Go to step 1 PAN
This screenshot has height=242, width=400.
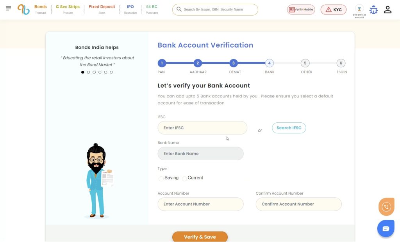pyautogui.click(x=162, y=63)
